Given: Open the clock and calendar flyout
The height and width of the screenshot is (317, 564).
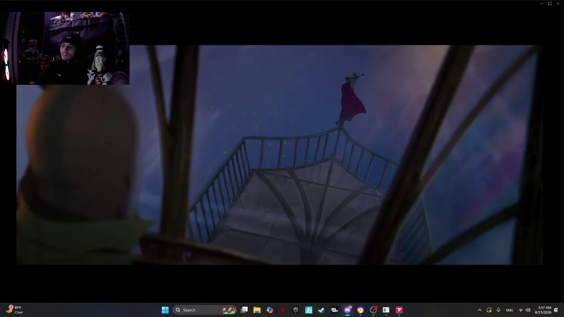Looking at the screenshot, I should coord(544,310).
